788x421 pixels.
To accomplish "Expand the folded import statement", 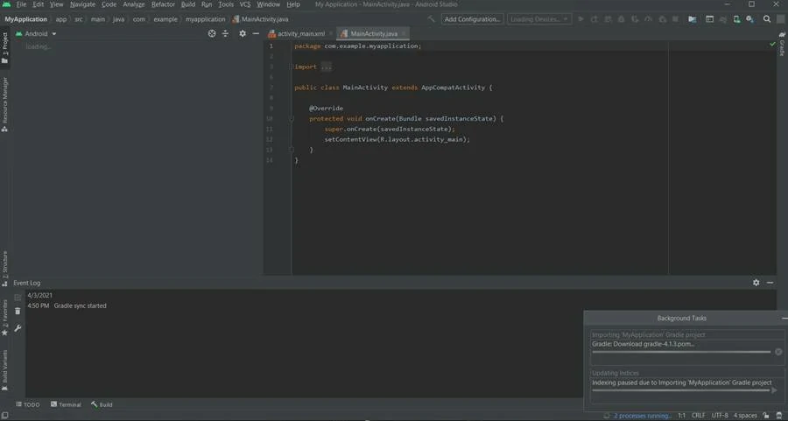I will pyautogui.click(x=325, y=67).
